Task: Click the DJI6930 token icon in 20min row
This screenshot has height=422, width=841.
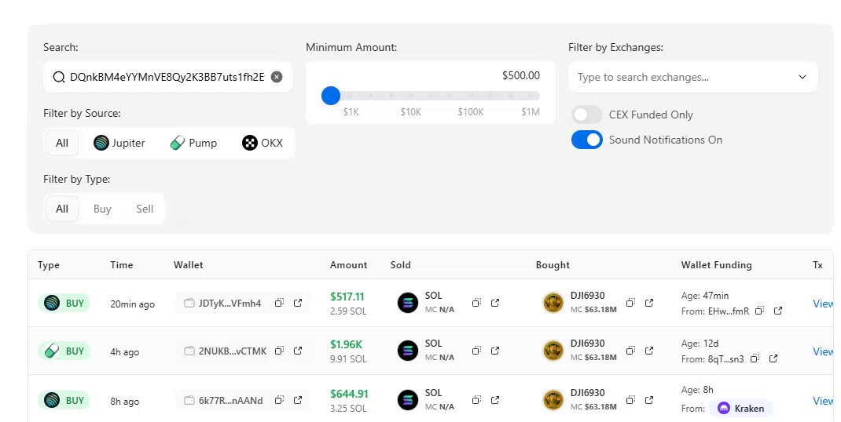Action: [553, 303]
